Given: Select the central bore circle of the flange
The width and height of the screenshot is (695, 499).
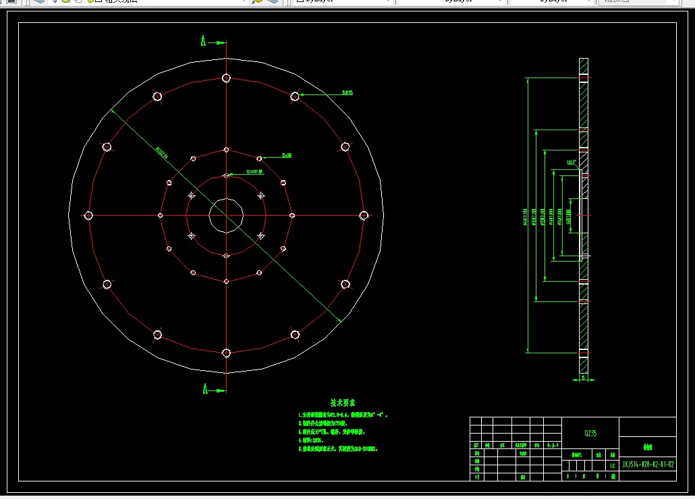Looking at the screenshot, I should point(226,216).
